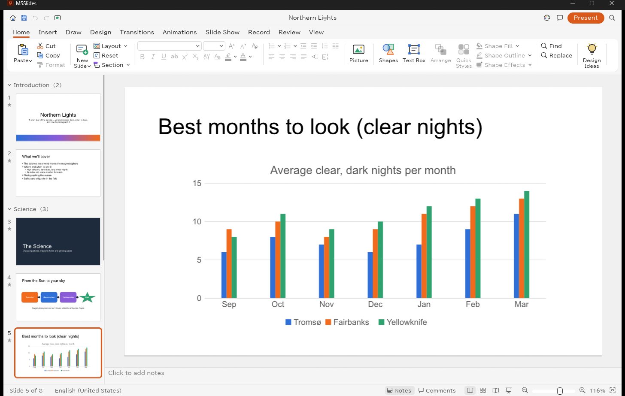Save the presentation with the floppy disk icon

pyautogui.click(x=24, y=18)
